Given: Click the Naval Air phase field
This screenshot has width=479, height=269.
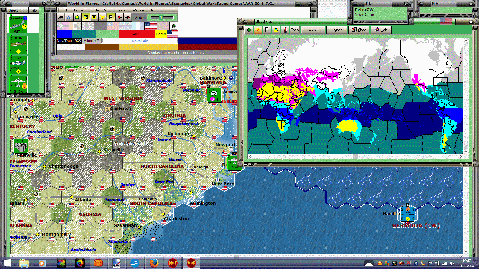Looking at the screenshot, I should tap(140, 41).
